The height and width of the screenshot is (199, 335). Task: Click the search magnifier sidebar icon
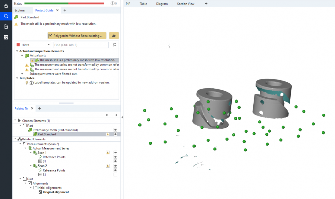point(6,16)
